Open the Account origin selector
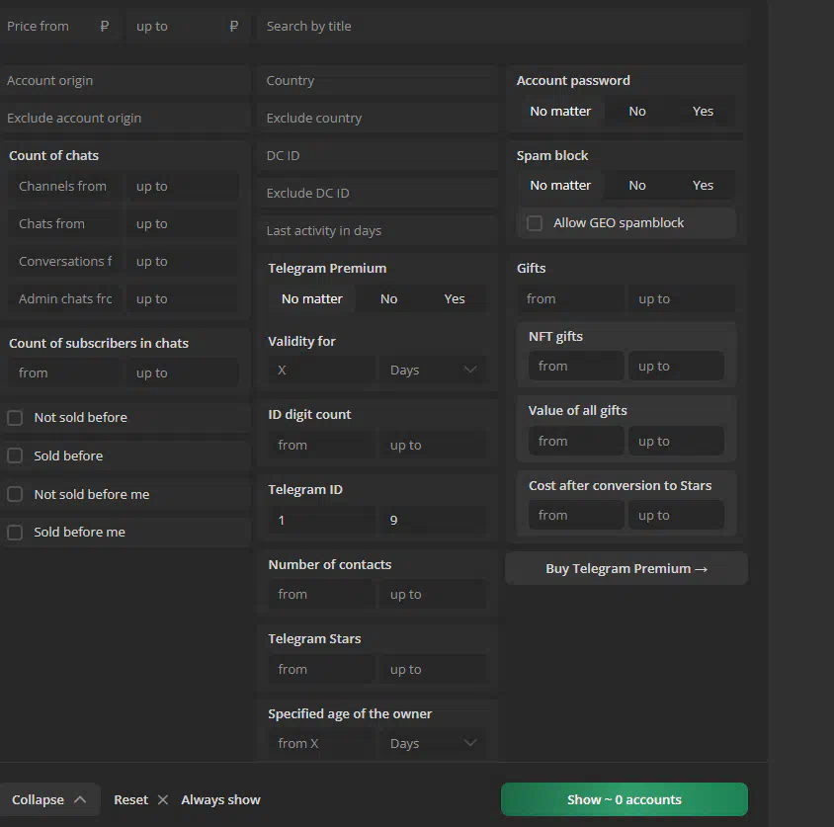 click(x=125, y=80)
